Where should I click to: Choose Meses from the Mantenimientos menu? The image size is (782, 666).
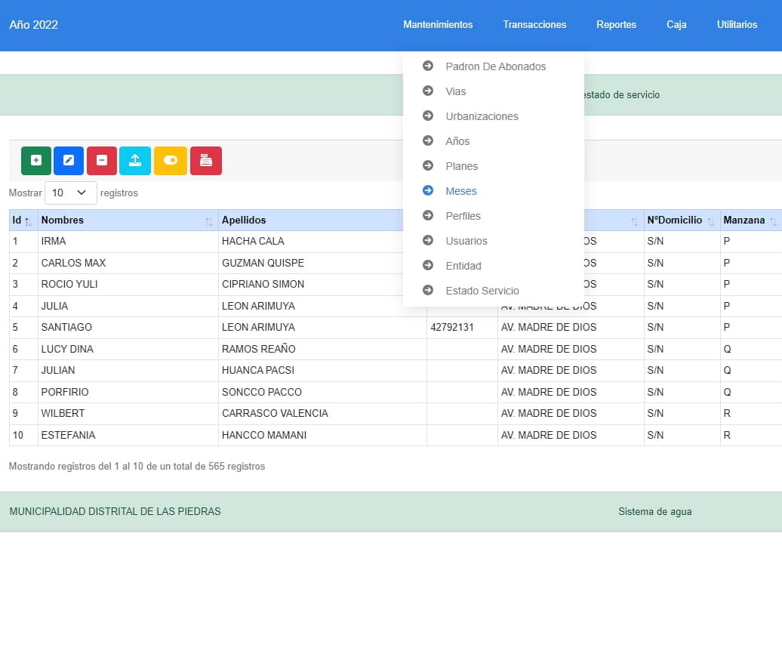tap(461, 191)
